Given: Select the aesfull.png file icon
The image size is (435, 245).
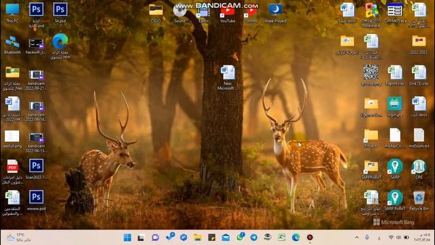Looking at the screenshot, I should click(x=12, y=139).
